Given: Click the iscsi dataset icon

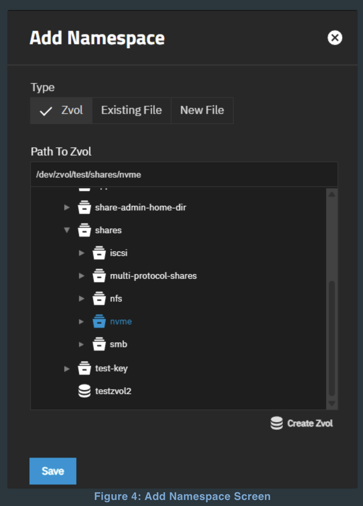Looking at the screenshot, I should (99, 253).
